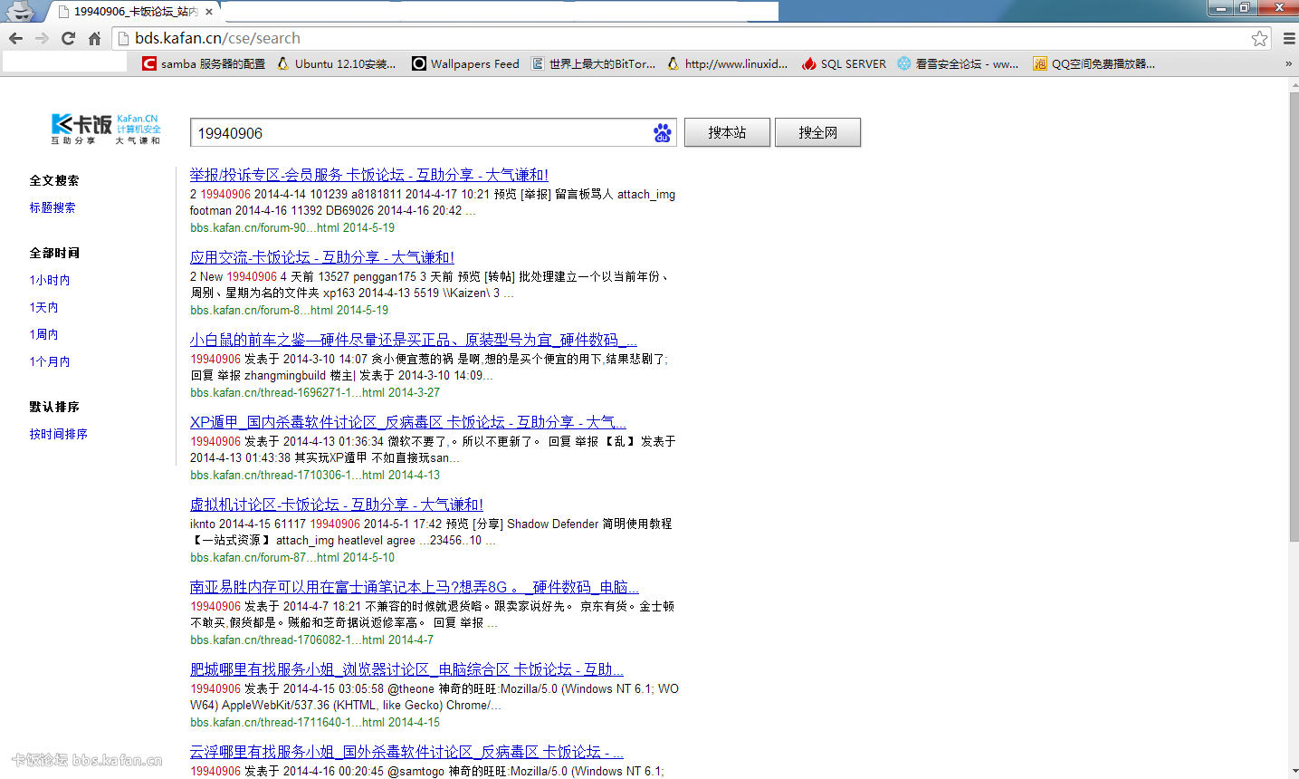Viewport: 1299px width, 779px height.
Task: Go back with the browser back arrow
Action: [15, 38]
